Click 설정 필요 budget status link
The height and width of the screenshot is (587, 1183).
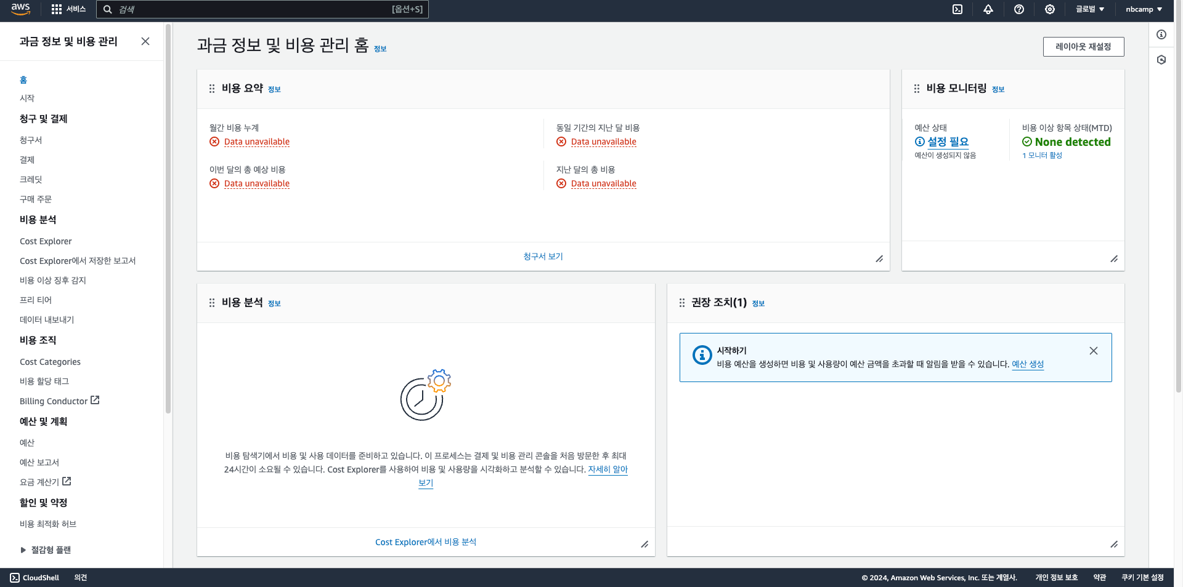[x=948, y=142]
